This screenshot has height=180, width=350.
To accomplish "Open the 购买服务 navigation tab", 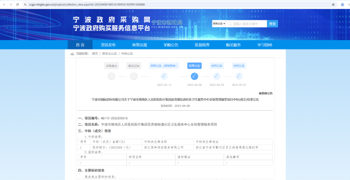I will tap(233, 45).
